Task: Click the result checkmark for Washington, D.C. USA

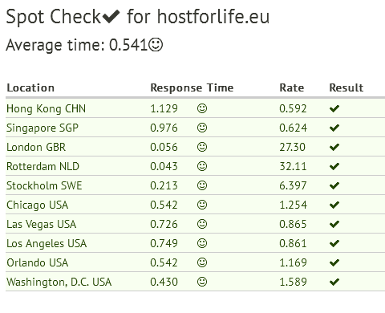Action: pos(334,282)
